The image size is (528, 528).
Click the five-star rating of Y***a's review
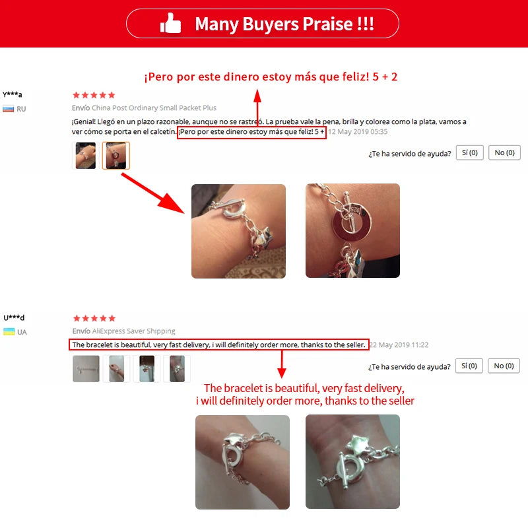click(94, 95)
